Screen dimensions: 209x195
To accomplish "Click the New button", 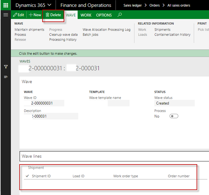I will (35, 15).
